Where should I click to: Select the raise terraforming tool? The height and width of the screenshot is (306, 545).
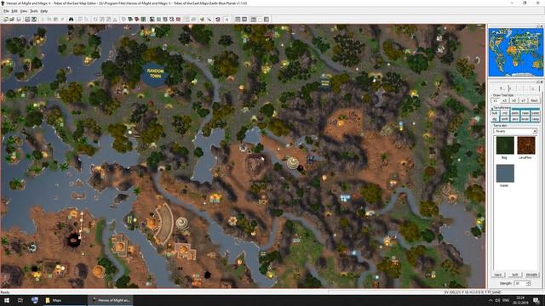[525, 113]
